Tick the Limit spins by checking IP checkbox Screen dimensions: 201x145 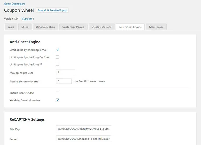(x=57, y=64)
